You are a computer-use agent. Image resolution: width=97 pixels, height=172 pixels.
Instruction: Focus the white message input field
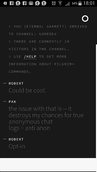[48, 165]
